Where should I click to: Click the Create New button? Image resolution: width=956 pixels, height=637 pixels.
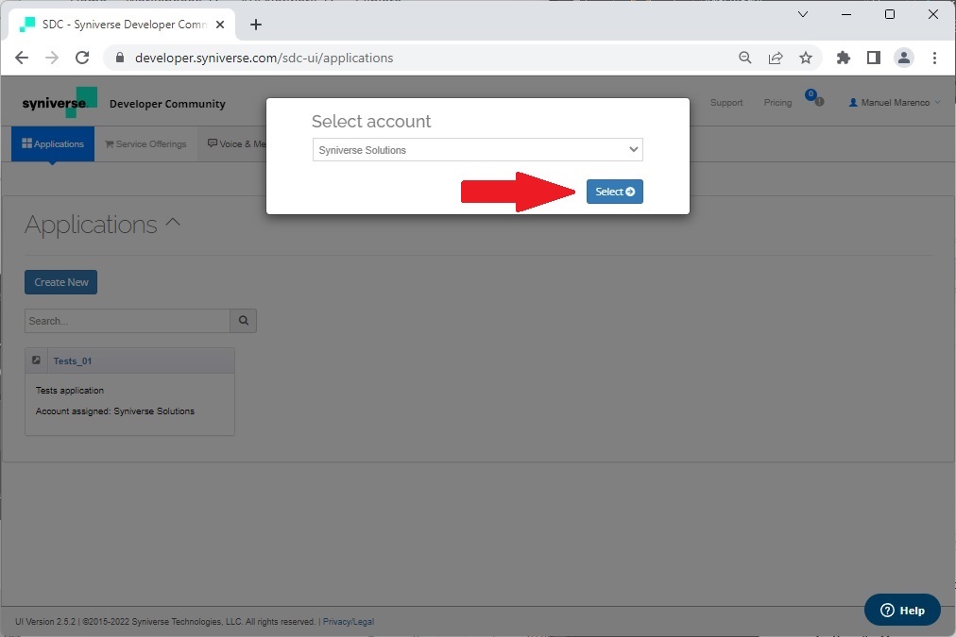tap(61, 282)
